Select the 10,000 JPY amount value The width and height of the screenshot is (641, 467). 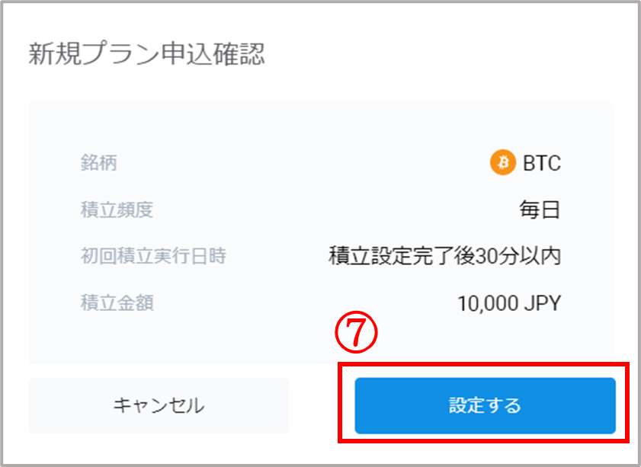click(x=509, y=303)
